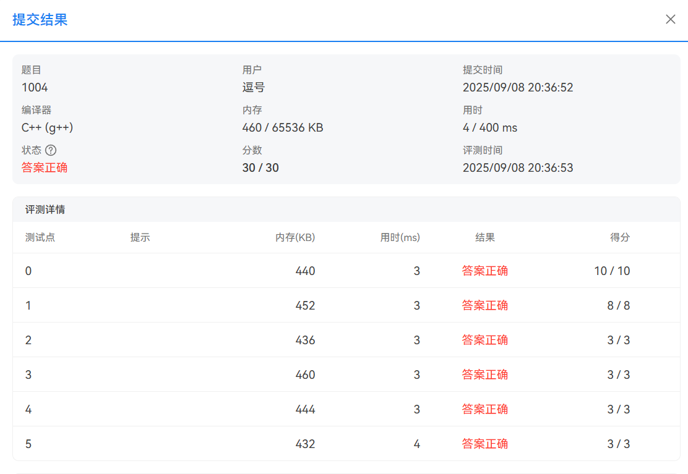This screenshot has height=474, width=688.
Task: Click the 用时(ms) column header
Action: tap(400, 237)
